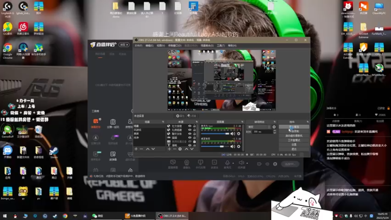This screenshot has height=220, width=391.
Task: Open 弹幕助手 tool in 直播伴侣
Action: click(96, 123)
